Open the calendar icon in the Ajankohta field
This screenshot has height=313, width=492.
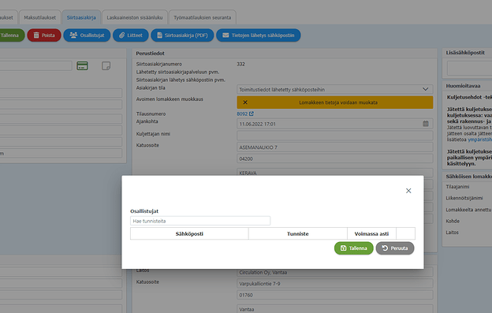426,124
